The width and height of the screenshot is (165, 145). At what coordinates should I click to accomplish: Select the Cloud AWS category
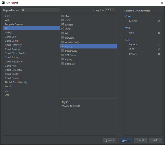click(x=31, y=66)
